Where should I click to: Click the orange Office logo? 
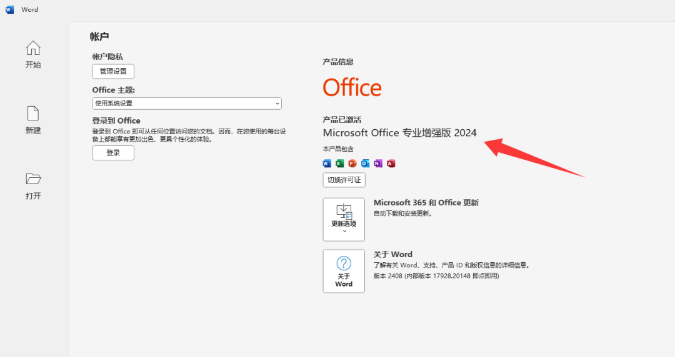pos(352,88)
